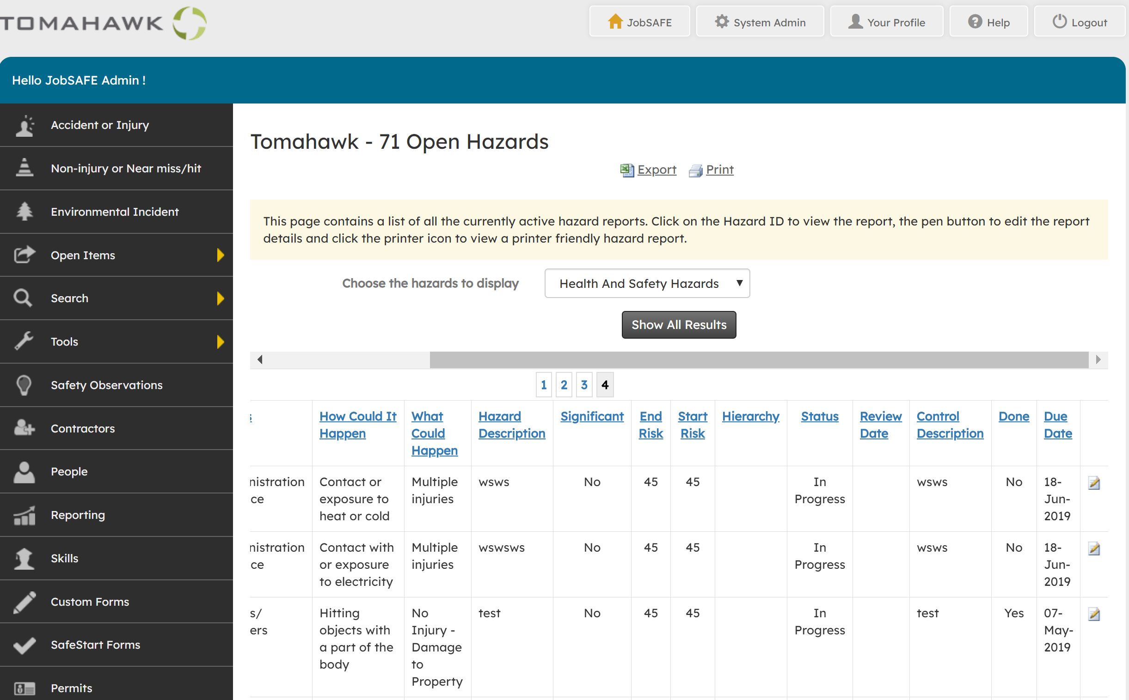Viewport: 1129px width, 700px height.
Task: Edit the first wsws hazard row with pen icon
Action: click(x=1094, y=483)
